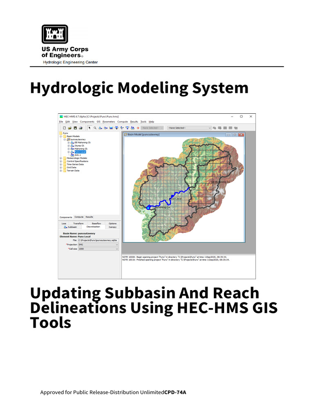Viewport: 314px width, 419px height.
Task: Click the last results toolbar icon on right
Action: (x=236, y=128)
